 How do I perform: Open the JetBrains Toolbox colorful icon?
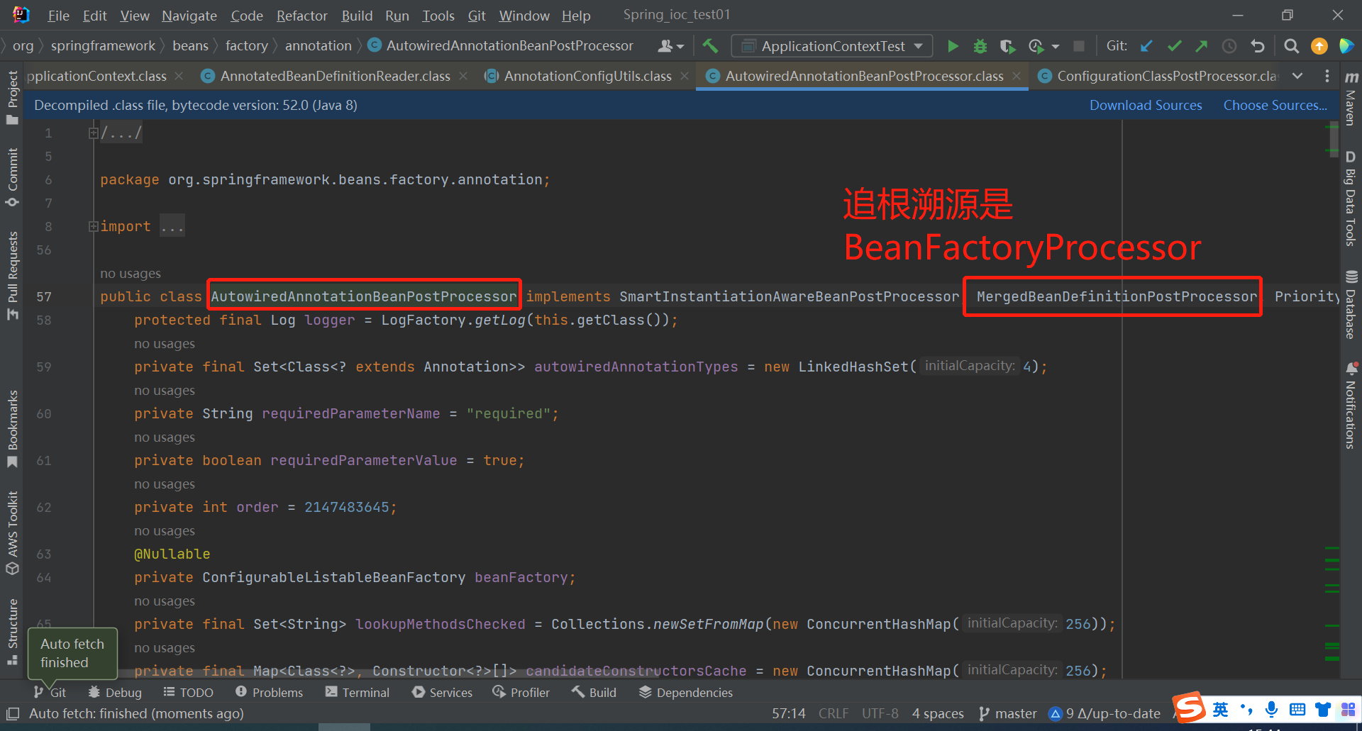1346,46
